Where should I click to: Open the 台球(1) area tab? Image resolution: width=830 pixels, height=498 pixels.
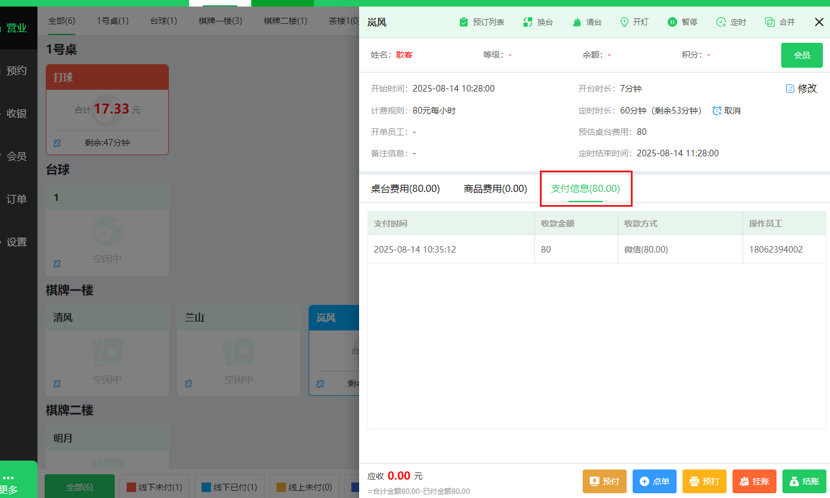point(163,20)
